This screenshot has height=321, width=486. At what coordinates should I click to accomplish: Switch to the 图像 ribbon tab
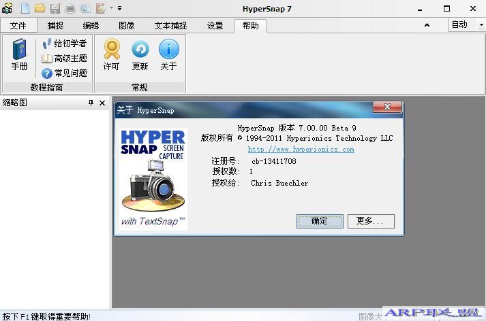tap(127, 25)
